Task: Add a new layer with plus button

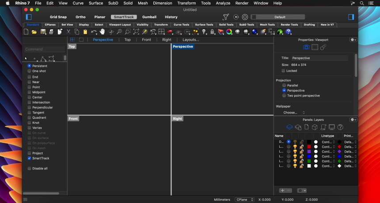Action: pos(282,191)
